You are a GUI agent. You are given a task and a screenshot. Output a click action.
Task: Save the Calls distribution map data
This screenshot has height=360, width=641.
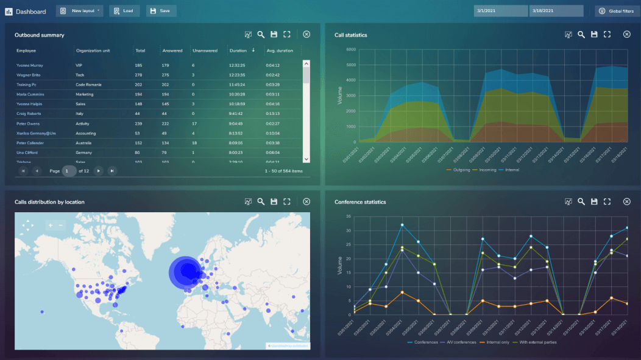coord(274,201)
